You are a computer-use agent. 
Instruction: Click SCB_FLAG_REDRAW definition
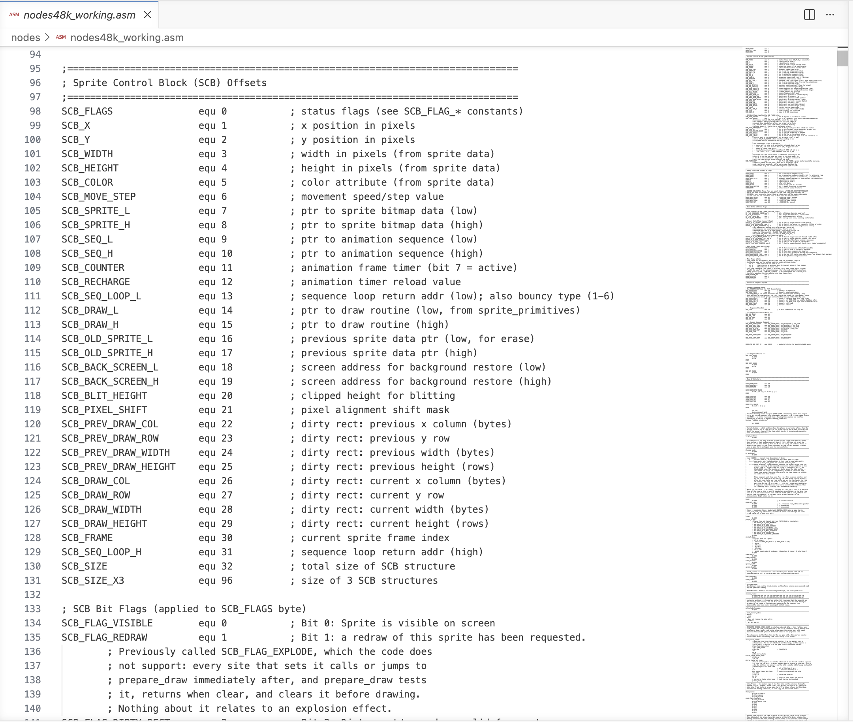coord(104,637)
